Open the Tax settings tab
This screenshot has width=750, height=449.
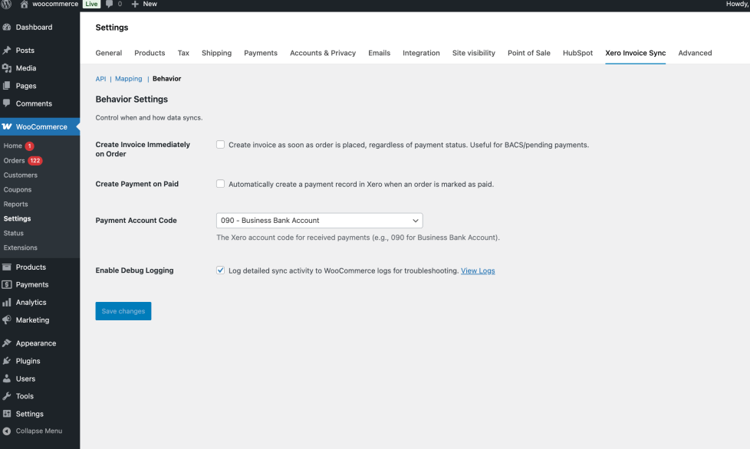tap(183, 53)
